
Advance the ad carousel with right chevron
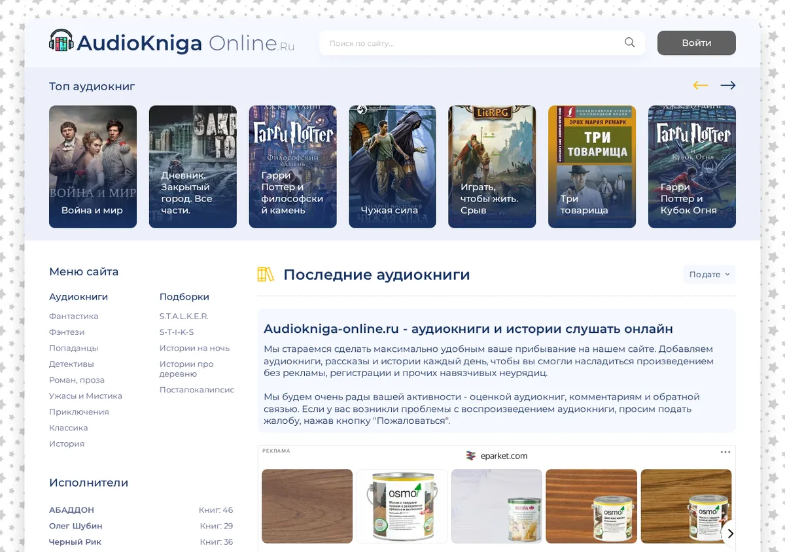pyautogui.click(x=731, y=533)
